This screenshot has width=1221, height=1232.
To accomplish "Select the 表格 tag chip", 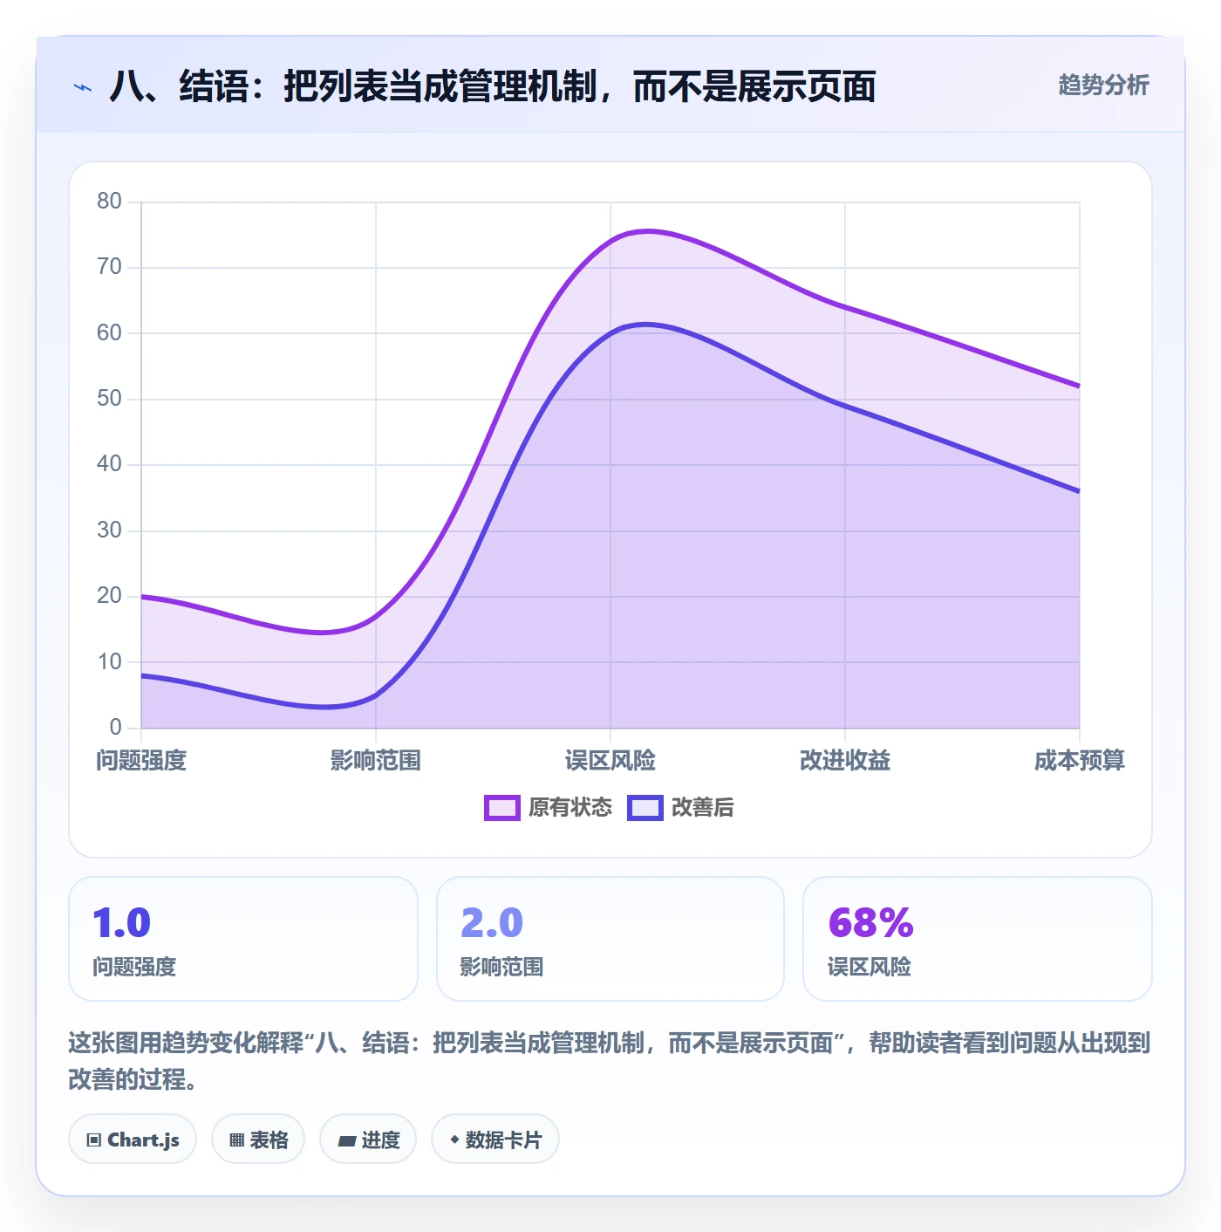I will (x=258, y=1139).
